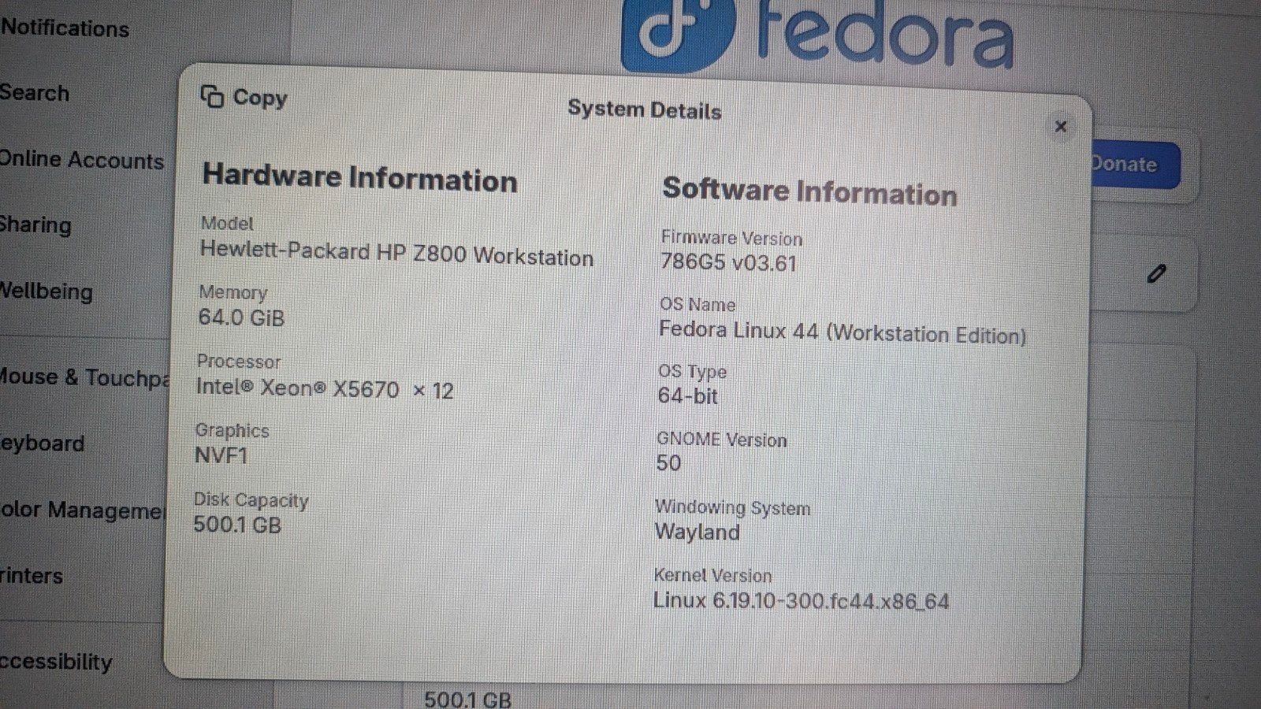This screenshot has height=709, width=1261.
Task: Click OS name 'Fedora Linux 44 (Workstation Edition)'
Action: tap(843, 332)
